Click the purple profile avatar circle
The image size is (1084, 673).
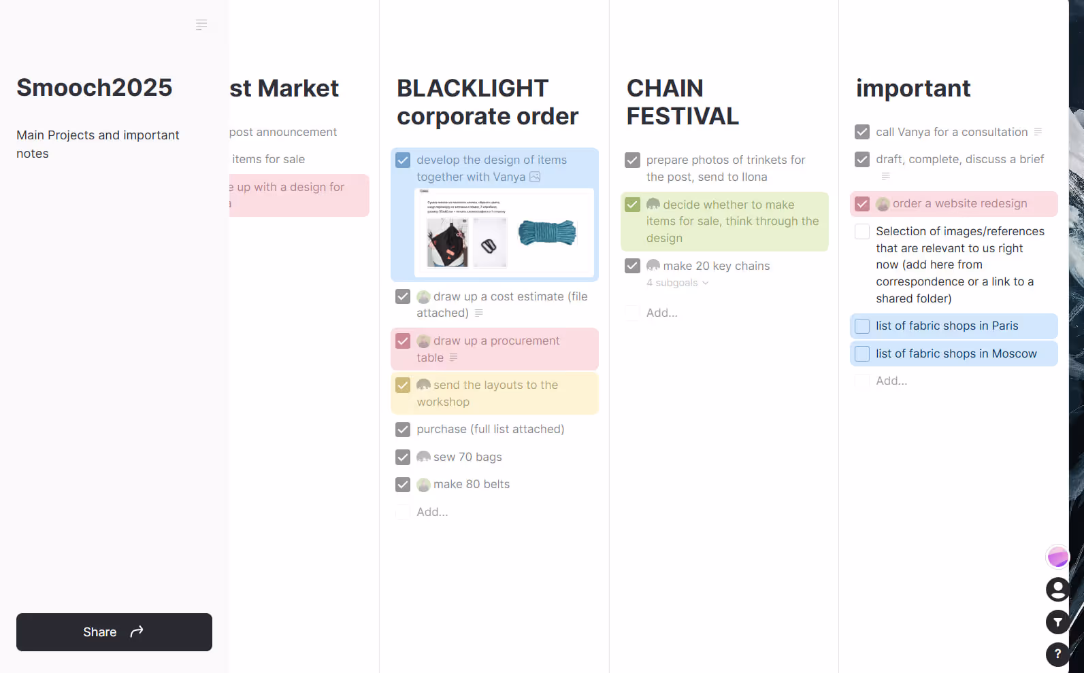(1057, 556)
